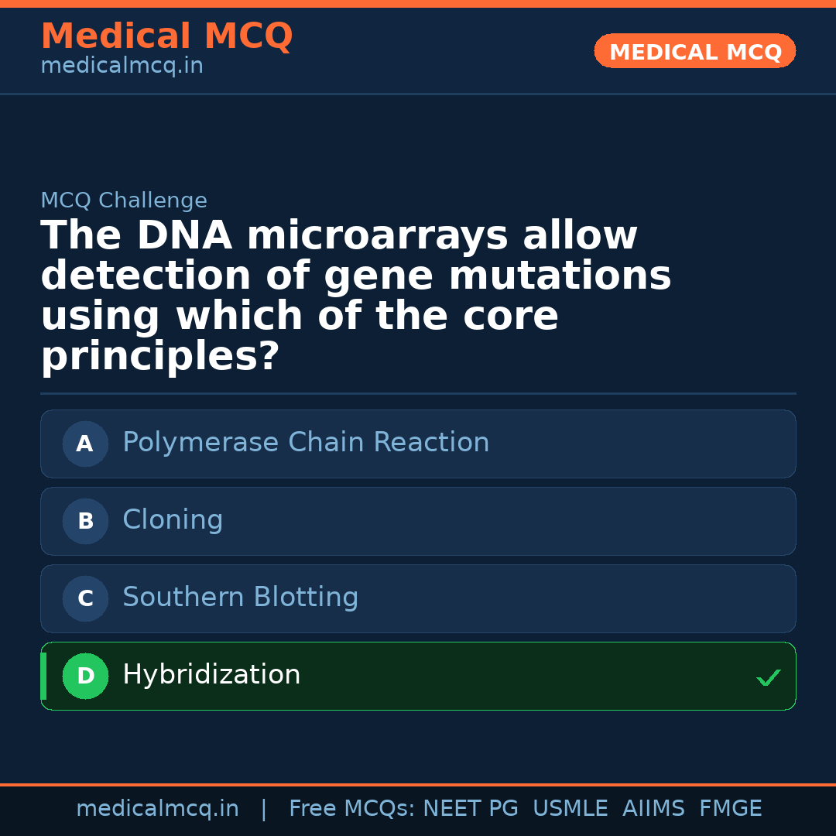This screenshot has height=836, width=836.
Task: Click the letter A circle icon
Action: (x=85, y=444)
